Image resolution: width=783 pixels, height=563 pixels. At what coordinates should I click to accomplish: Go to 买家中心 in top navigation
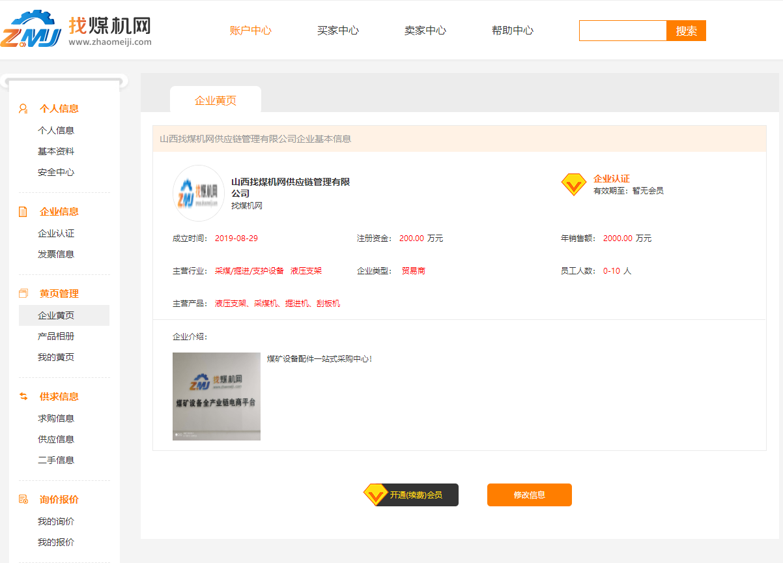[x=338, y=31]
